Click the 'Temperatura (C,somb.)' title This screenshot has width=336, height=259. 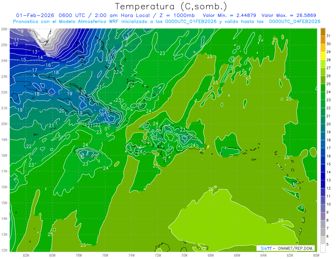point(171,7)
